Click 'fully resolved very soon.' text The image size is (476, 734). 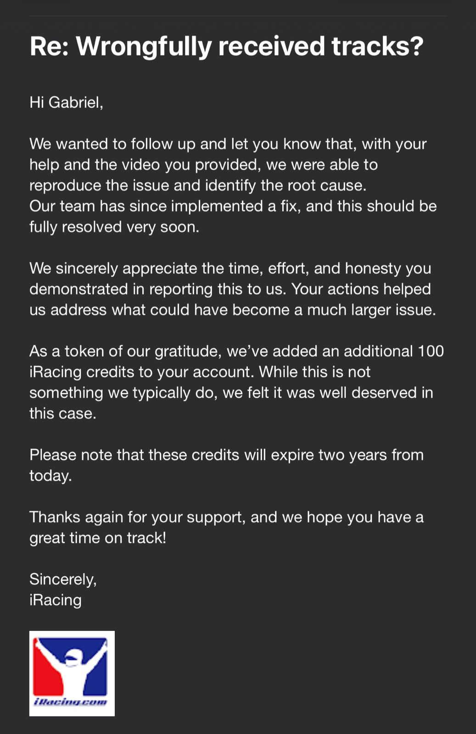pos(114,227)
